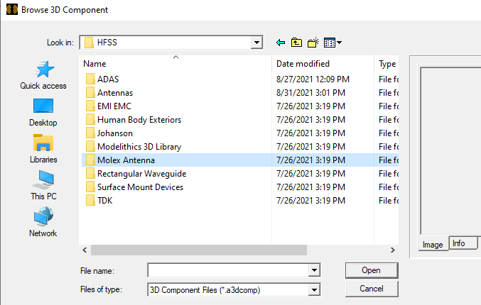Click the Rectangular Waveguide folder icon

90,173
